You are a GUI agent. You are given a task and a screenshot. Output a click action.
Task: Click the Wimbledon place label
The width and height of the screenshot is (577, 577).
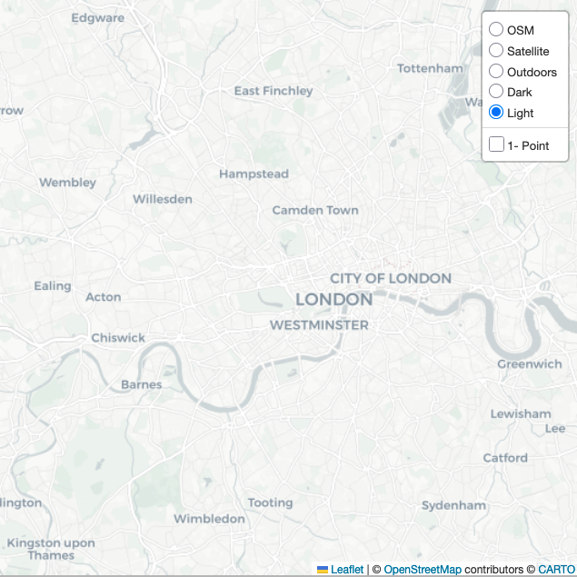(209, 519)
